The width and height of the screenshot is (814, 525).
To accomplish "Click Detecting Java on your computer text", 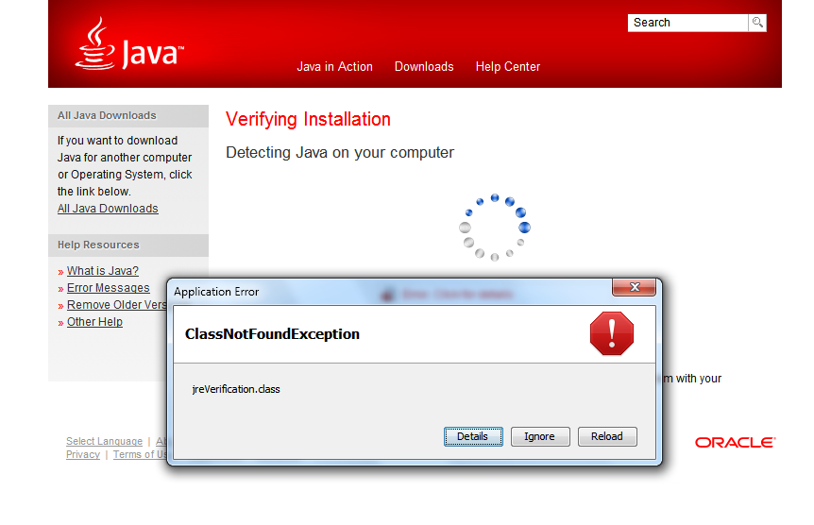I will click(x=340, y=153).
